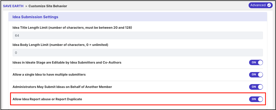Screen dimensions: 276x110
Task: Click ON text in Ideate Stage editable switch
Action: [254, 62]
